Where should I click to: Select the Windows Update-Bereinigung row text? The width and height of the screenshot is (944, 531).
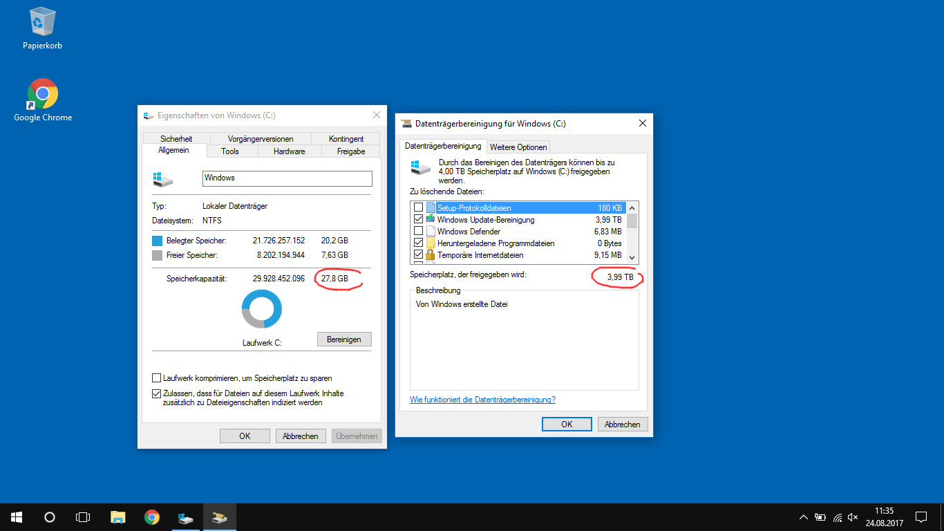click(486, 220)
